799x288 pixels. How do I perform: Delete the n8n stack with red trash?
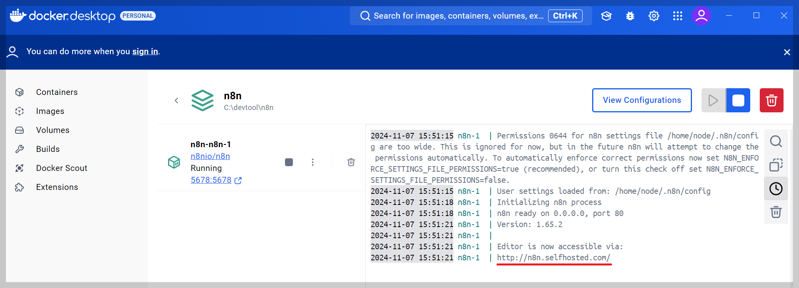pos(772,100)
